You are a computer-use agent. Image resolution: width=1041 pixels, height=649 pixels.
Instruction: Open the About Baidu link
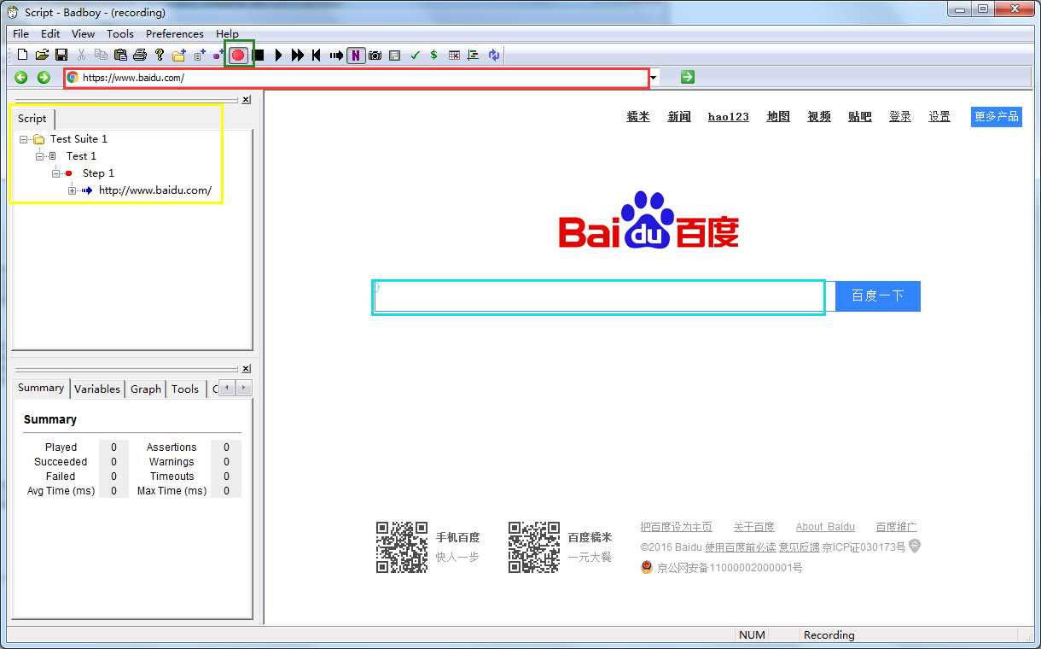click(825, 527)
